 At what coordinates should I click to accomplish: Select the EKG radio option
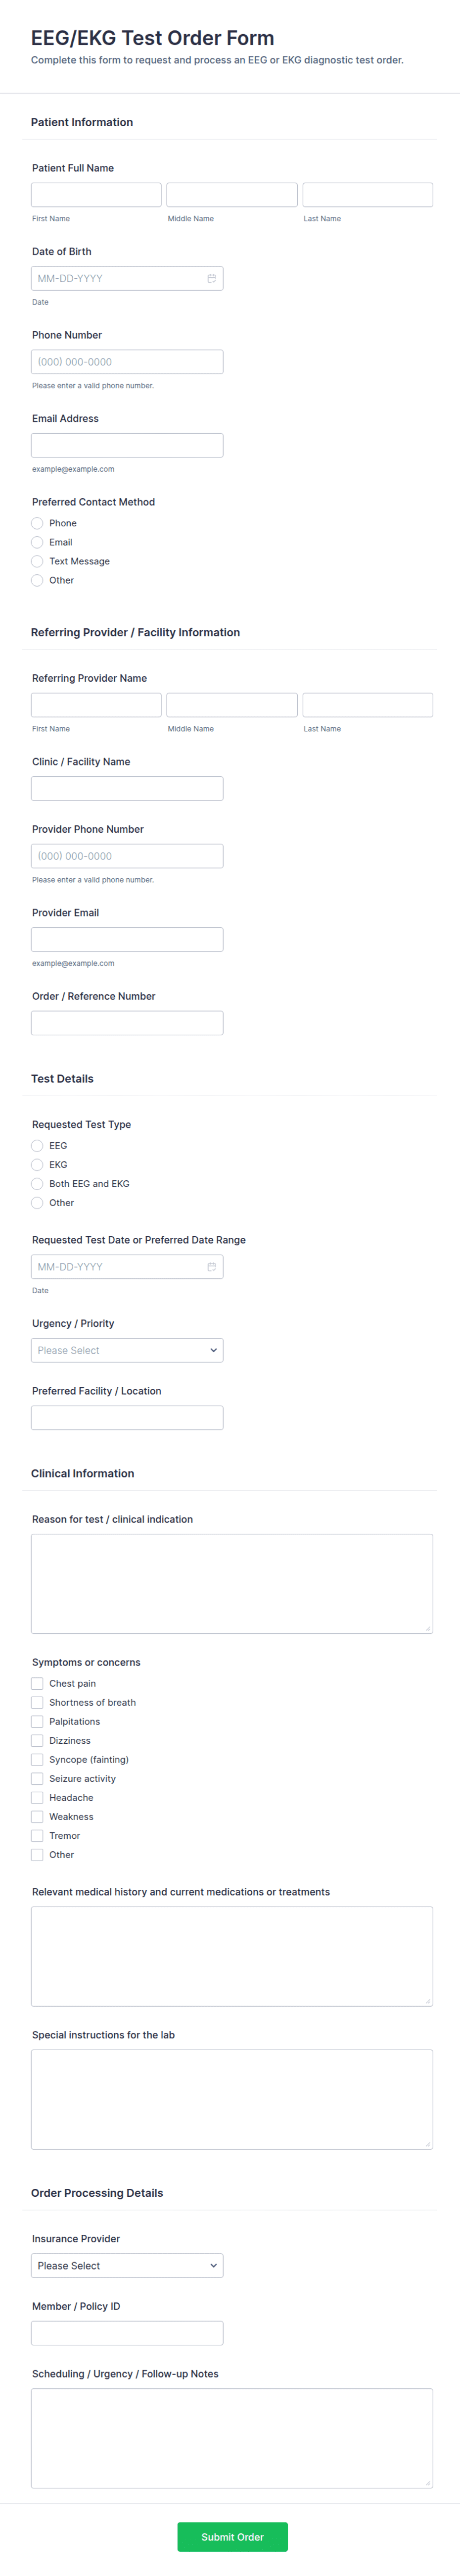pyautogui.click(x=37, y=1165)
